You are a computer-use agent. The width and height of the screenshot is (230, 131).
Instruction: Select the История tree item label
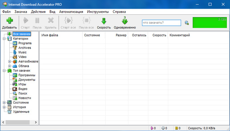click(19, 107)
